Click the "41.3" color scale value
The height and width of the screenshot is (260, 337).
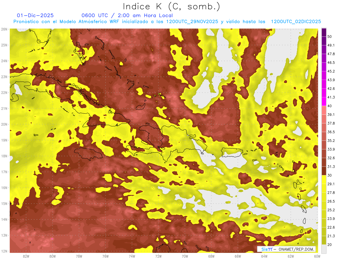pyautogui.click(x=331, y=97)
